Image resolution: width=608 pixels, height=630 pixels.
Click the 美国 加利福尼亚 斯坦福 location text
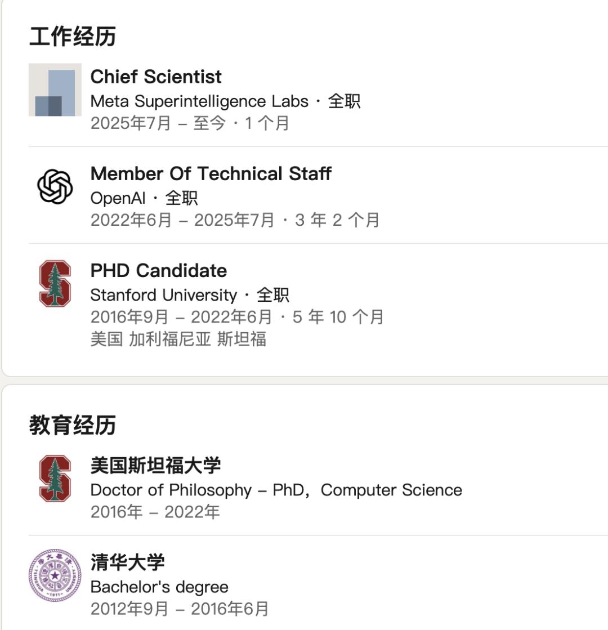pyautogui.click(x=178, y=339)
